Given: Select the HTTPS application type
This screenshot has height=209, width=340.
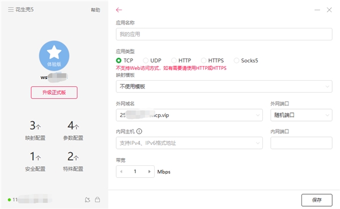Looking at the screenshot, I should click(x=212, y=60).
